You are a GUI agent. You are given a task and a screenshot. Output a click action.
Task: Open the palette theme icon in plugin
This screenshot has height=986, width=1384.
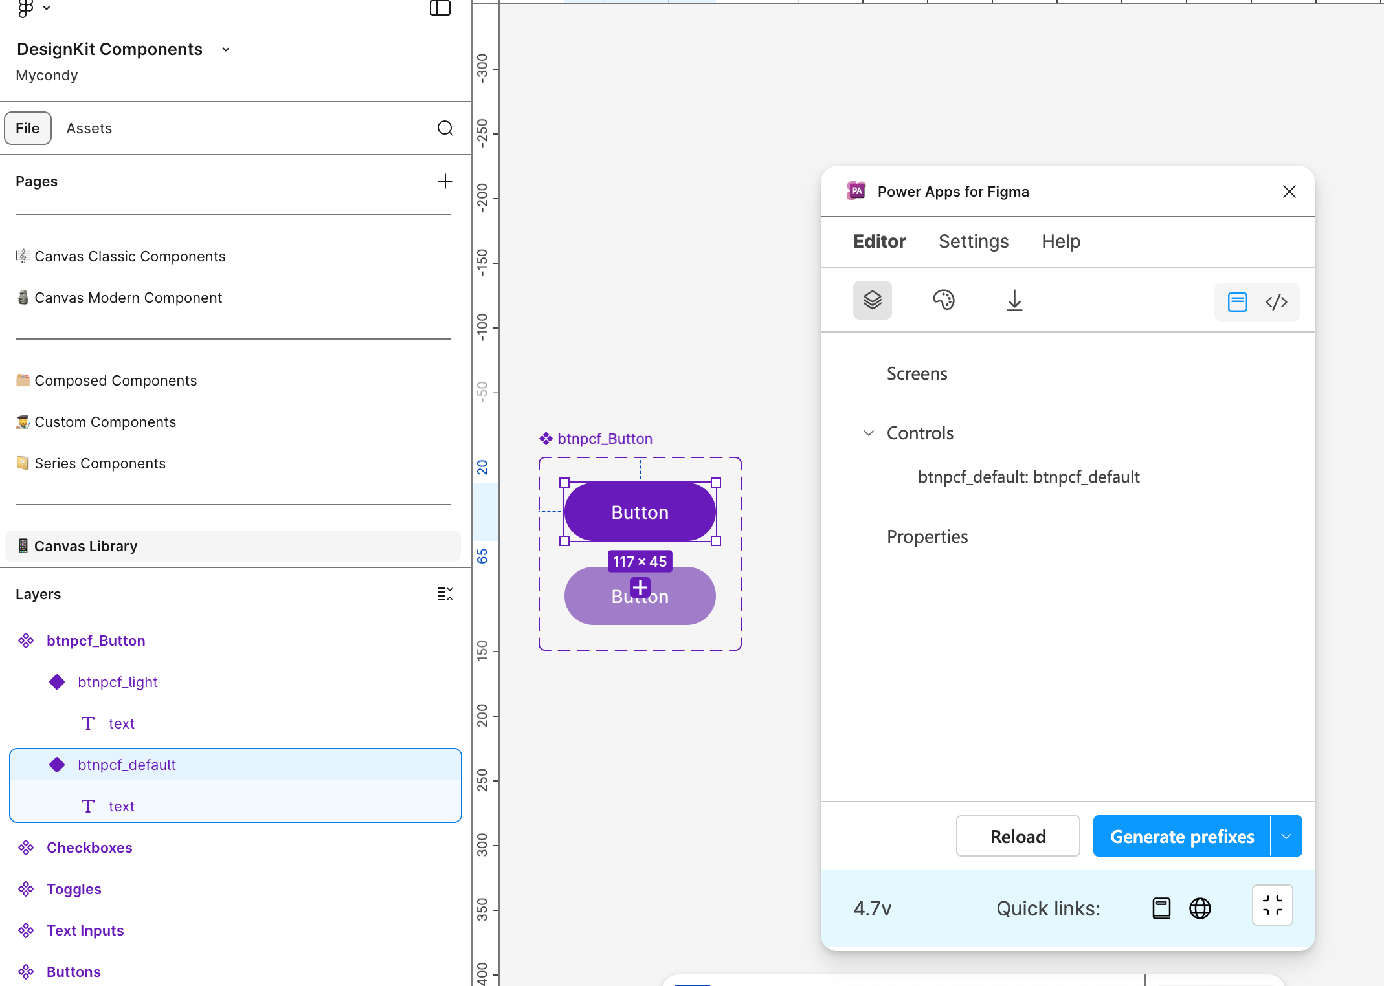tap(943, 300)
